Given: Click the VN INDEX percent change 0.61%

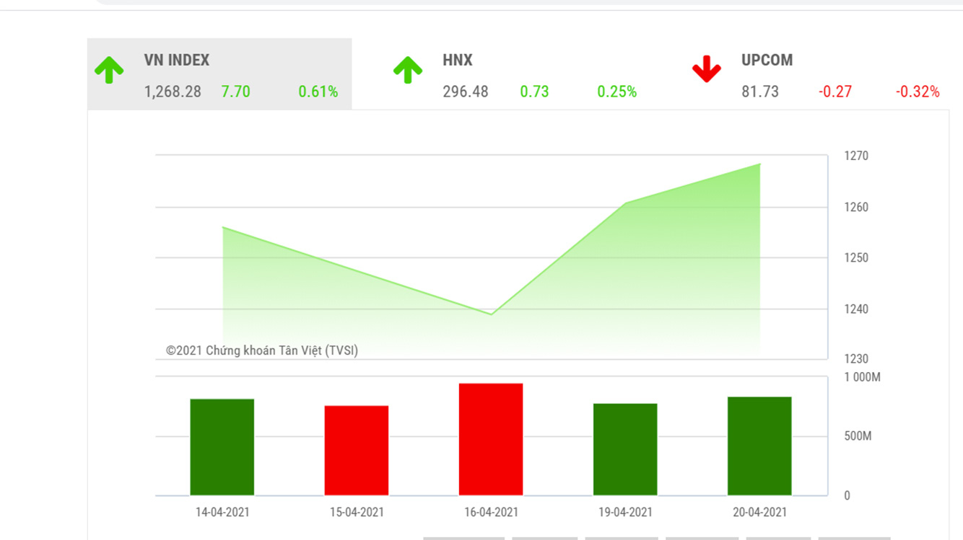Looking at the screenshot, I should pos(318,92).
